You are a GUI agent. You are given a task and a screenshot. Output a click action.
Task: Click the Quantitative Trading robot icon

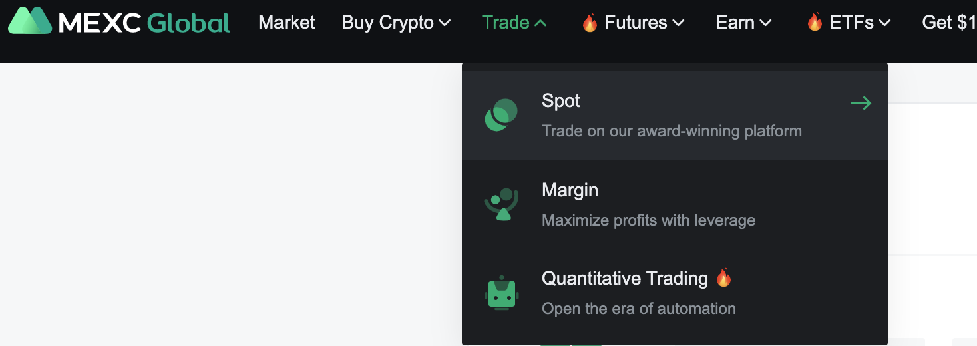(x=501, y=293)
